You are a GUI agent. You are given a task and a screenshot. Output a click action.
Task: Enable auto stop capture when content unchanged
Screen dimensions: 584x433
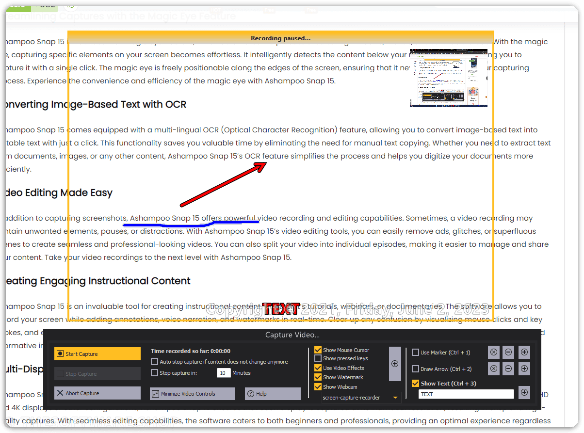click(x=155, y=362)
